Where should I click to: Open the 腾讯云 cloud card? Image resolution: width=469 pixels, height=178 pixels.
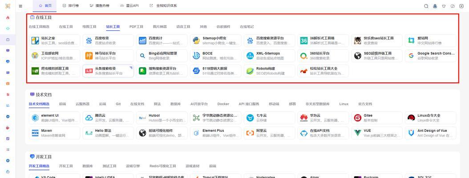click(x=108, y=117)
